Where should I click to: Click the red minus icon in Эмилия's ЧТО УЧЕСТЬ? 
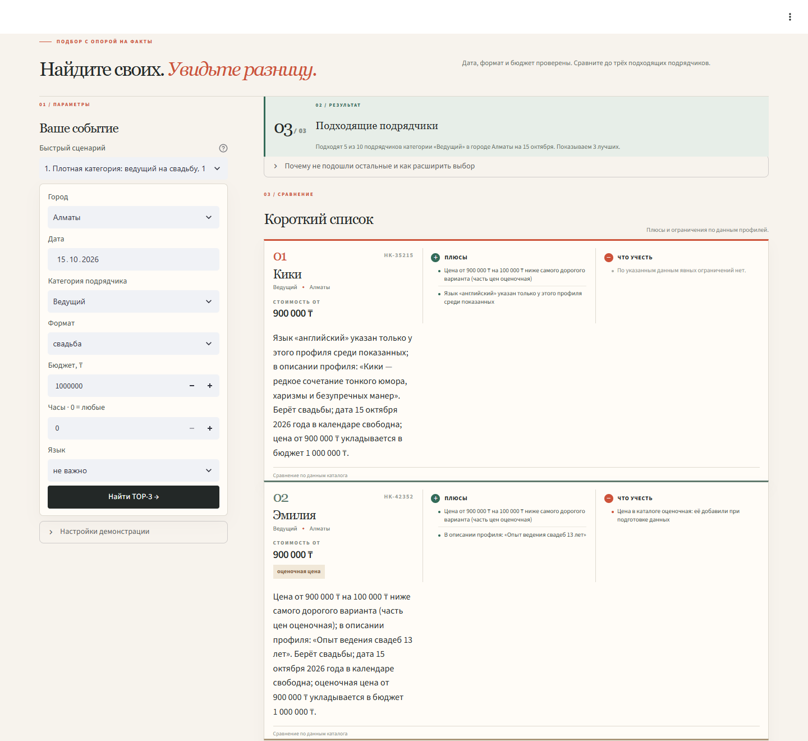(609, 498)
